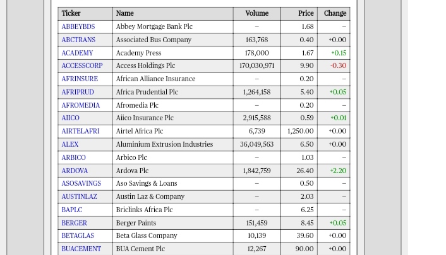Open the ARDOVA stock link
446x255 pixels.
click(x=75, y=171)
